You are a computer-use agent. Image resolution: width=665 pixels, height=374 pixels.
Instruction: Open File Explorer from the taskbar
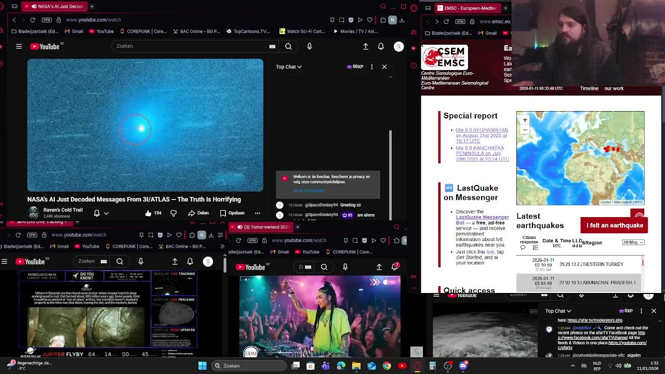(x=356, y=366)
